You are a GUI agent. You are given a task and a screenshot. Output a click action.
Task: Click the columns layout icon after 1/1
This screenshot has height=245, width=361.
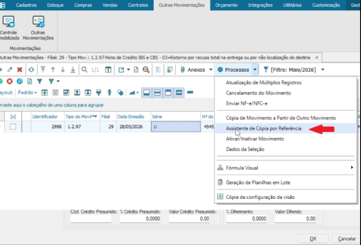[108, 70]
